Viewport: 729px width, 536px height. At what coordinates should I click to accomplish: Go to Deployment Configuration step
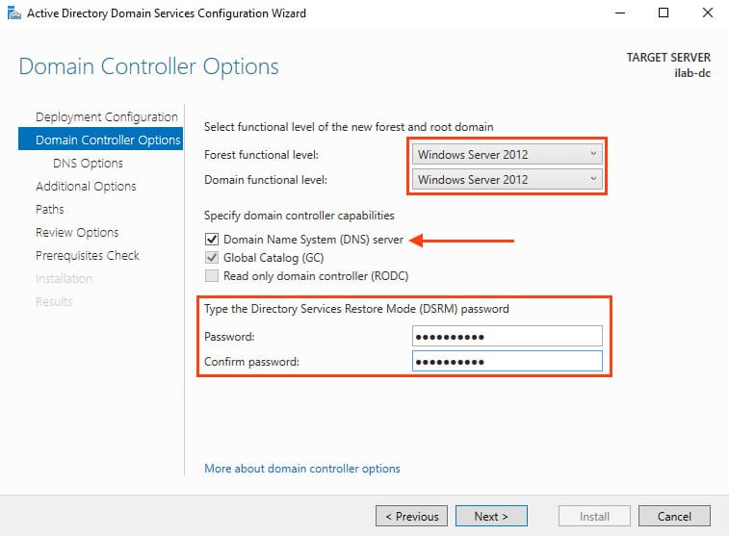[106, 117]
